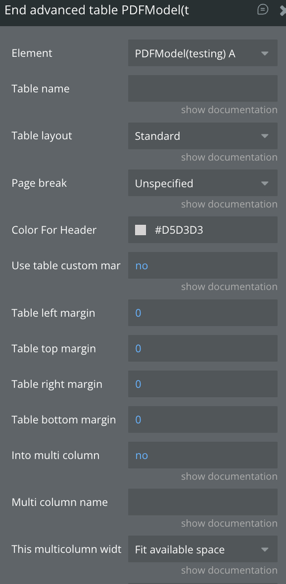Click the #D5D3D3 hex color value
Viewport: 286px width, 584px height.
coord(179,230)
